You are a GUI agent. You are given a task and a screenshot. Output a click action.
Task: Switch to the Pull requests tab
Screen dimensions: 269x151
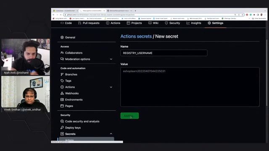(x=89, y=23)
